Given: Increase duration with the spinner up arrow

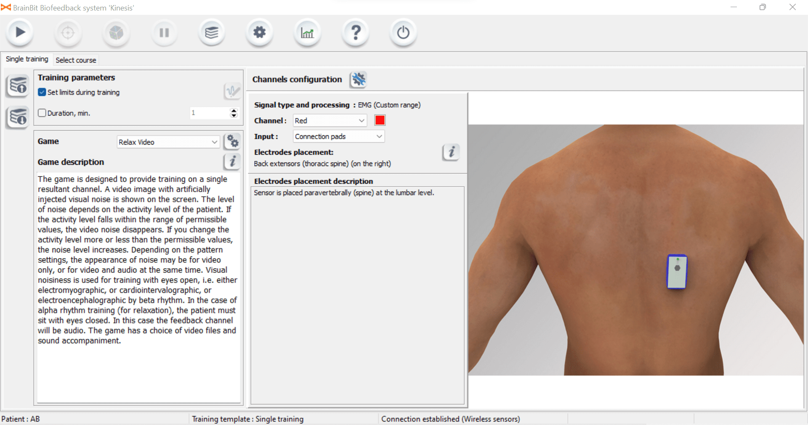Looking at the screenshot, I should coord(234,110).
